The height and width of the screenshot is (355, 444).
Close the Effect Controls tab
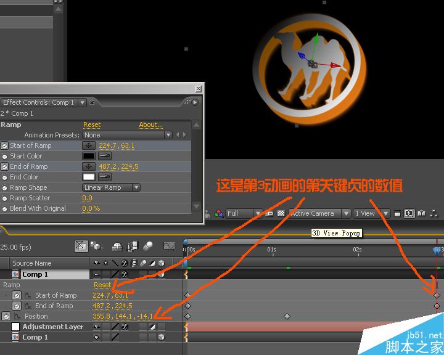click(92, 102)
